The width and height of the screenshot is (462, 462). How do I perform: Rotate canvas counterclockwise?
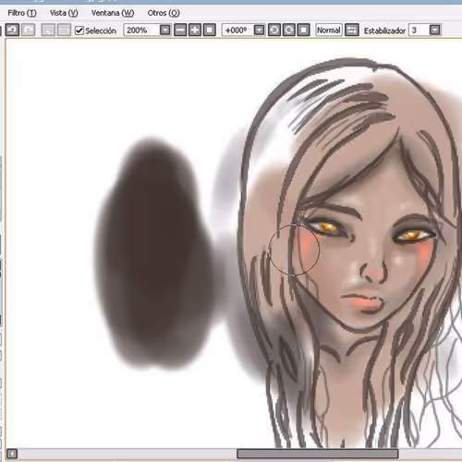(x=274, y=30)
